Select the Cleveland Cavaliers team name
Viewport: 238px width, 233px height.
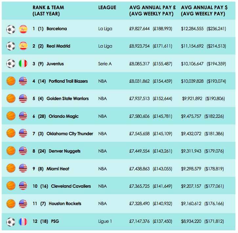coord(71,186)
